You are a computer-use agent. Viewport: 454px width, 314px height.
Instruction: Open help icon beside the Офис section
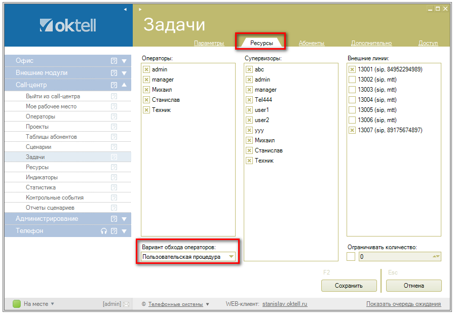coord(114,61)
